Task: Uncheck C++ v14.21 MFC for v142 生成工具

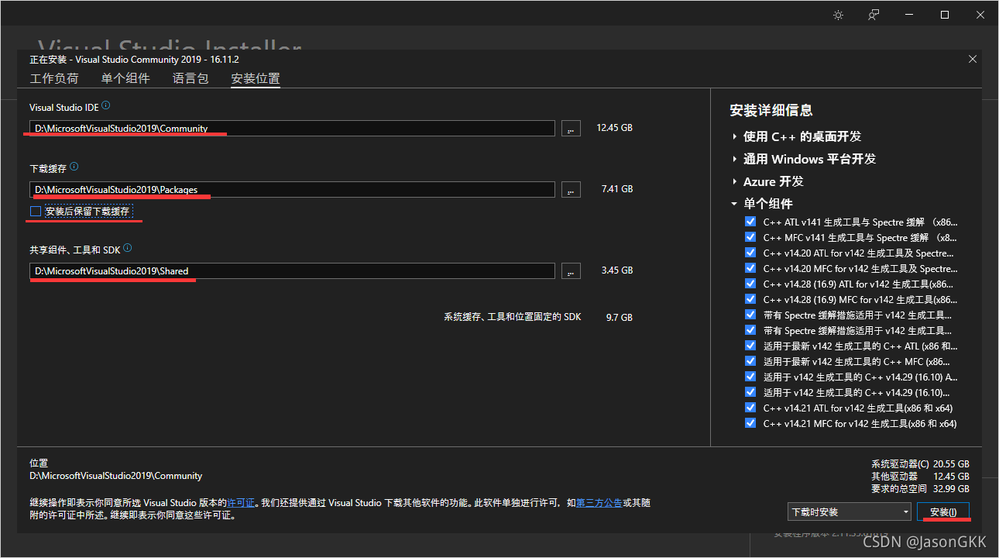Action: click(750, 423)
